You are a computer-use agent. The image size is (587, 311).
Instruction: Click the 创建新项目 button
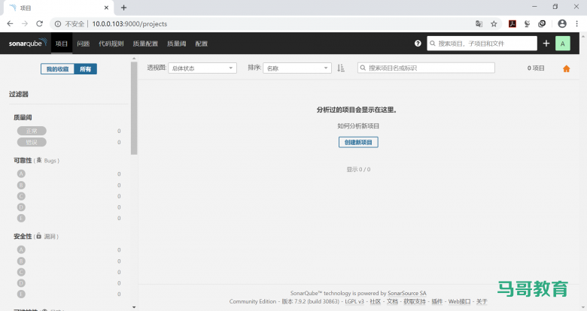[x=358, y=142]
